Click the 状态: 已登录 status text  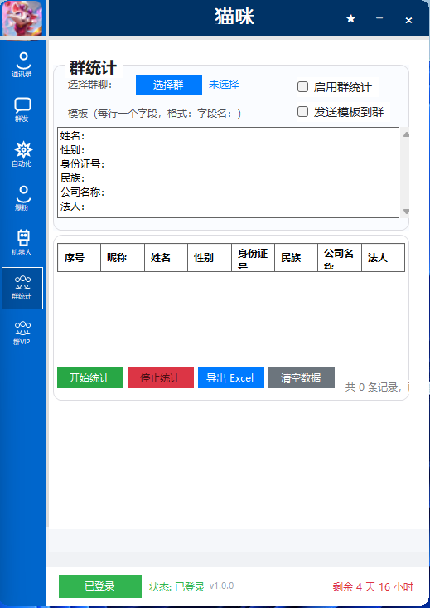tap(176, 586)
